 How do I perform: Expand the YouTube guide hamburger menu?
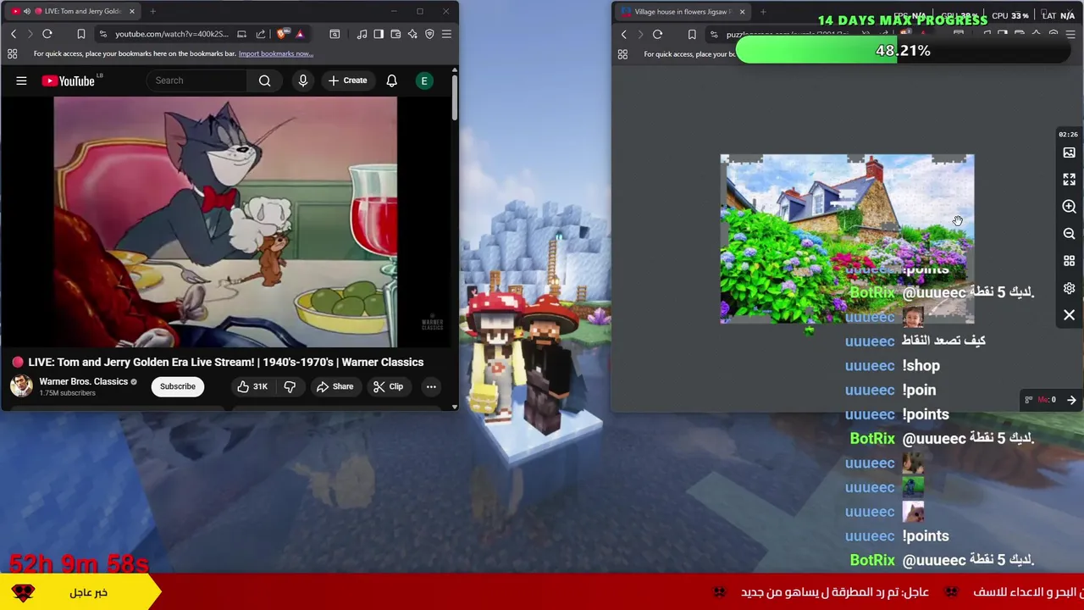point(21,80)
